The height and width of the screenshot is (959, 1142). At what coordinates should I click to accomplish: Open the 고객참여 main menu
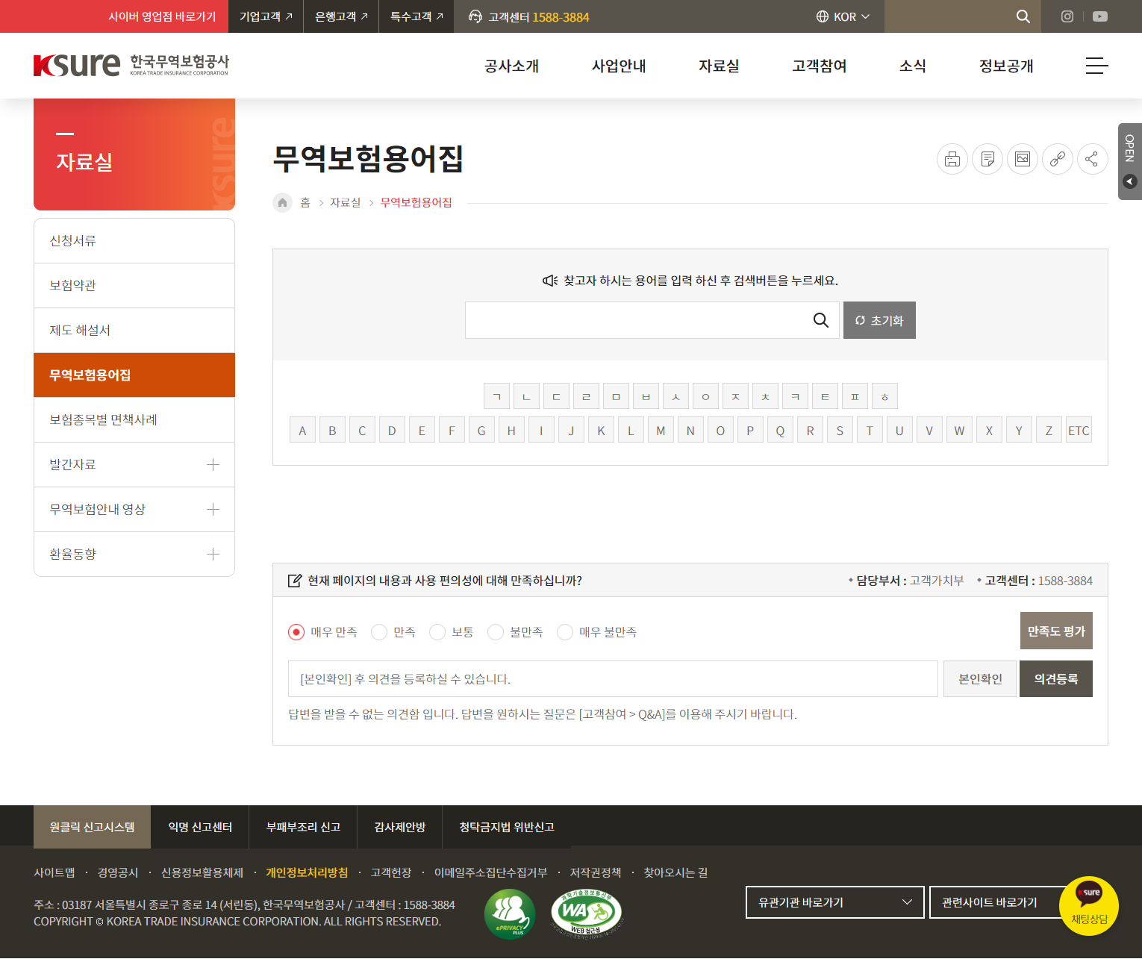click(819, 66)
